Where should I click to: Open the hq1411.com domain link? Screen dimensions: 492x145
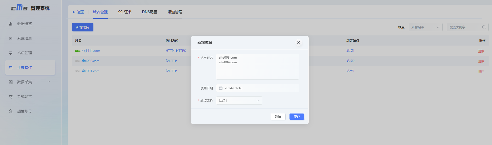tap(91, 51)
